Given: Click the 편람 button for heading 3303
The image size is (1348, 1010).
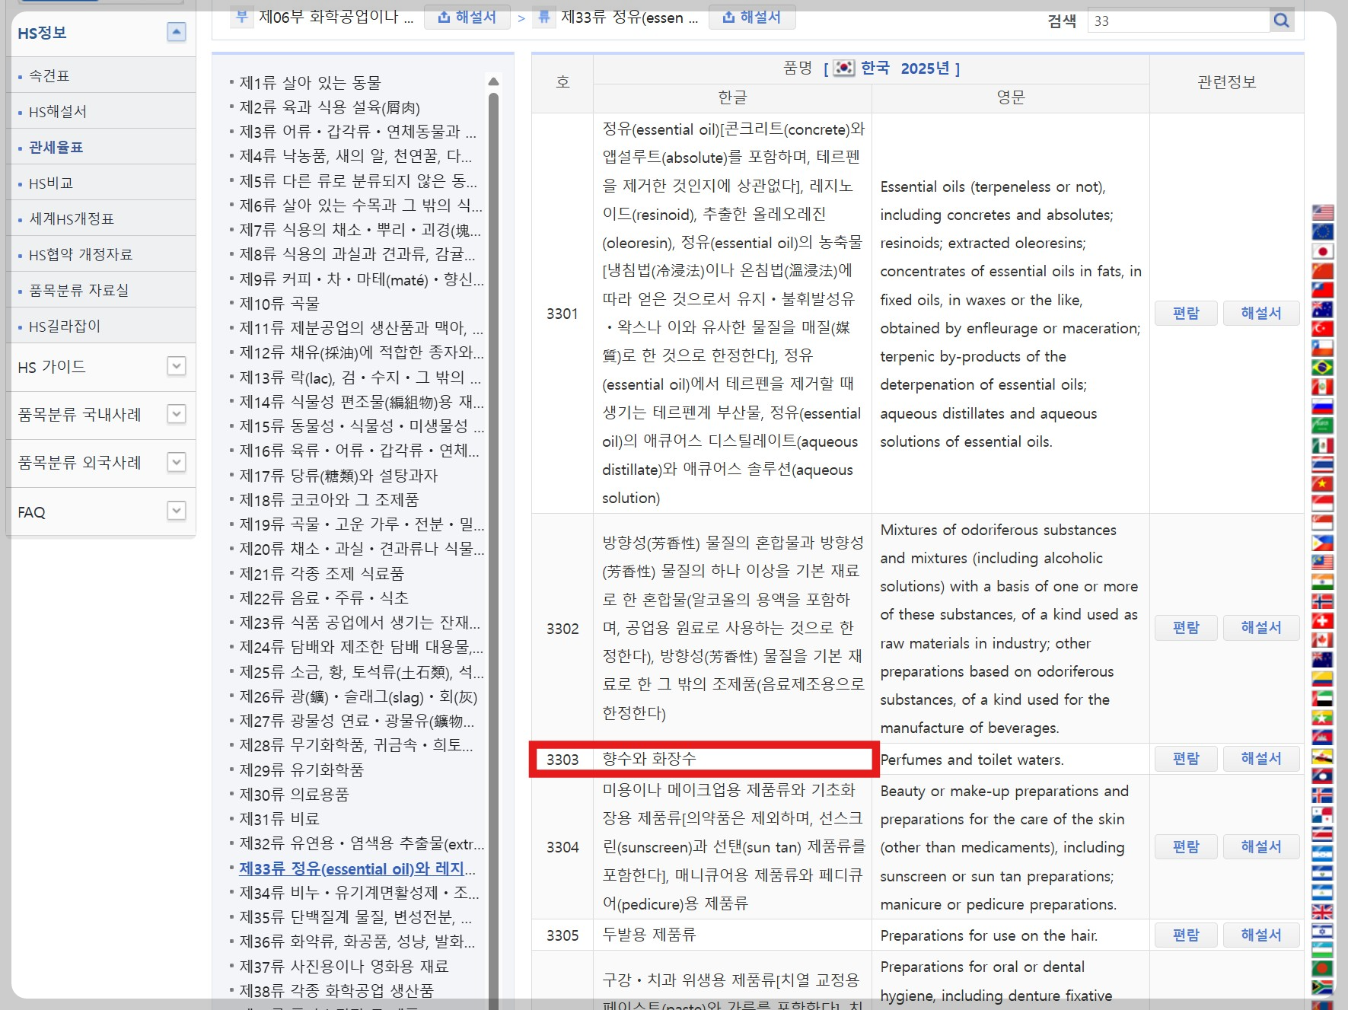Looking at the screenshot, I should pos(1185,758).
